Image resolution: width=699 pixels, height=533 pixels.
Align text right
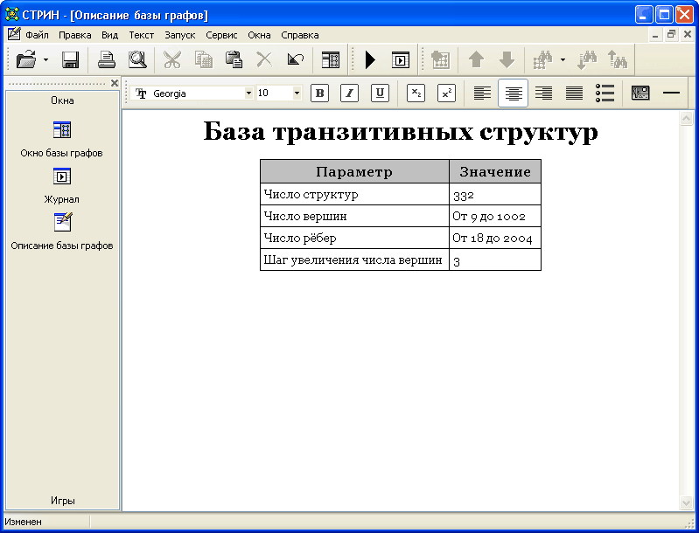pos(543,93)
